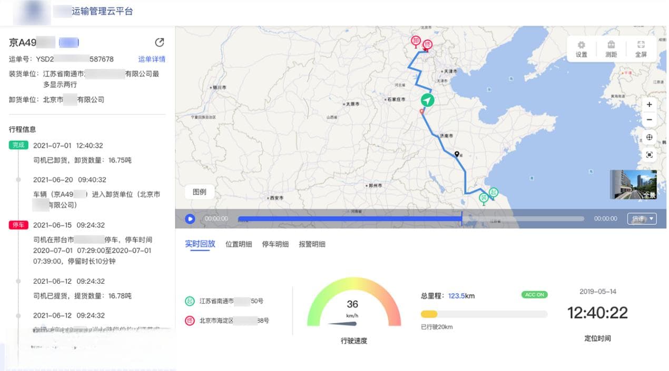Click the 太原市 label on map
The height and width of the screenshot is (371, 669).
(352, 104)
